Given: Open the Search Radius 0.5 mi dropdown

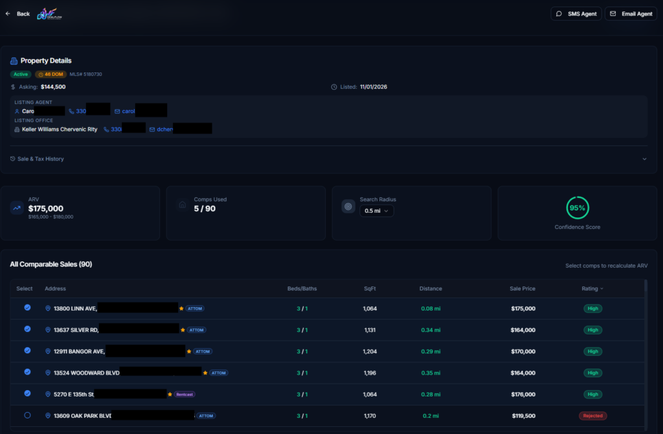Looking at the screenshot, I should pos(377,211).
